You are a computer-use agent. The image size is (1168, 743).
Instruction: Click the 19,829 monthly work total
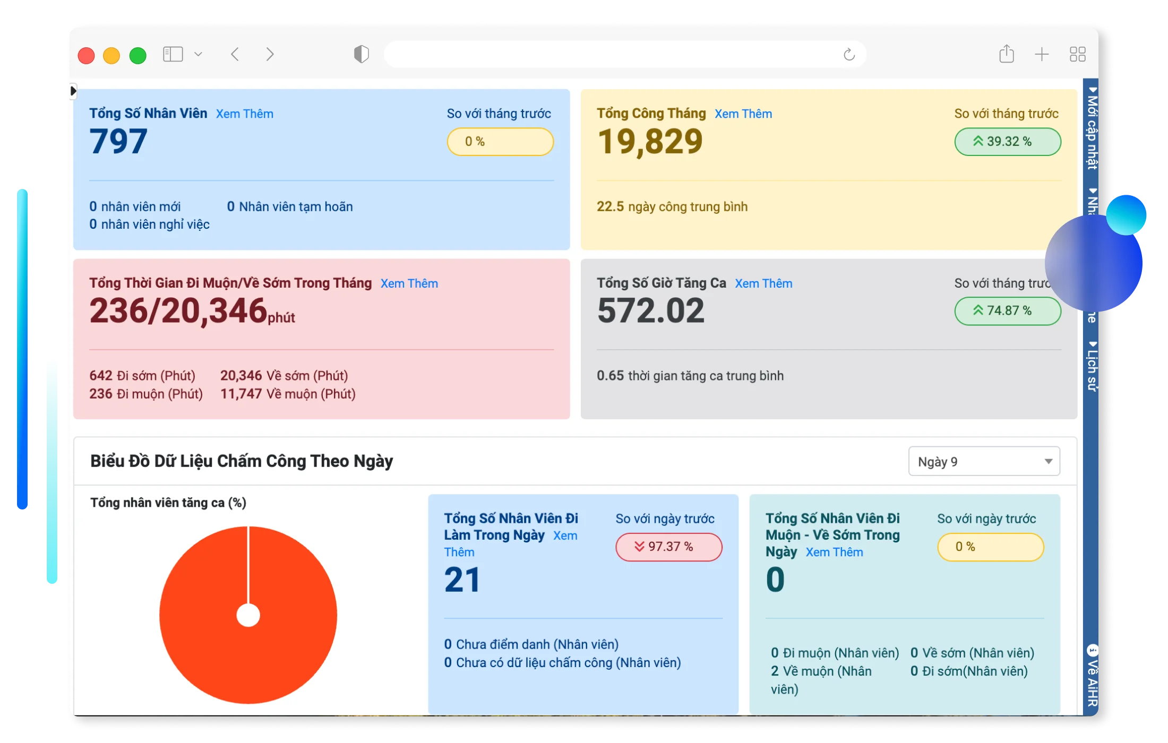click(x=650, y=142)
